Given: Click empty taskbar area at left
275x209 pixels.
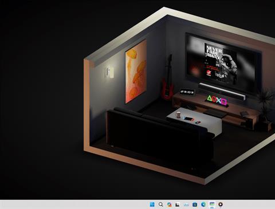Looking at the screenshot, I should pyautogui.click(x=73, y=204).
